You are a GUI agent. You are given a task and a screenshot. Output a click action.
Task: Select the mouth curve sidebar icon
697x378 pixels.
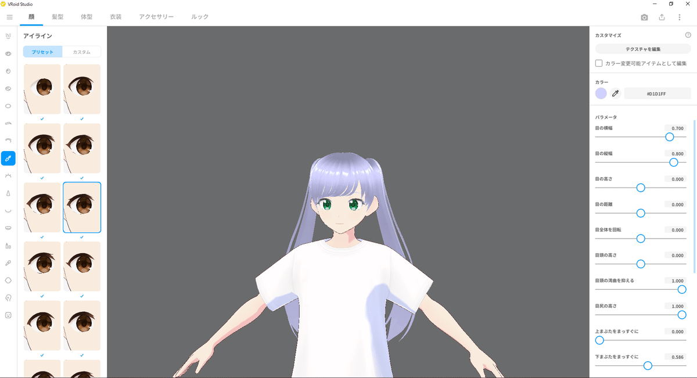click(x=8, y=210)
